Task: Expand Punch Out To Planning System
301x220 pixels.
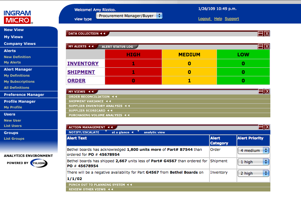Action: click(168, 185)
